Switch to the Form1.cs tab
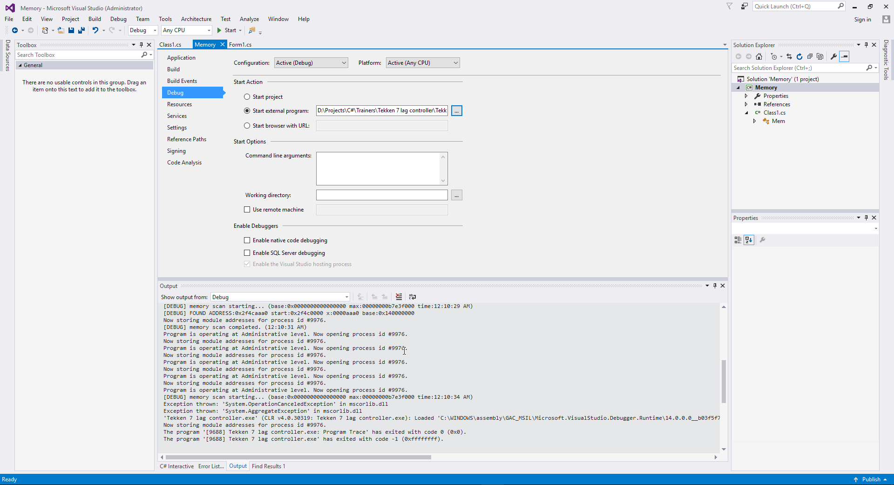 [x=240, y=44]
